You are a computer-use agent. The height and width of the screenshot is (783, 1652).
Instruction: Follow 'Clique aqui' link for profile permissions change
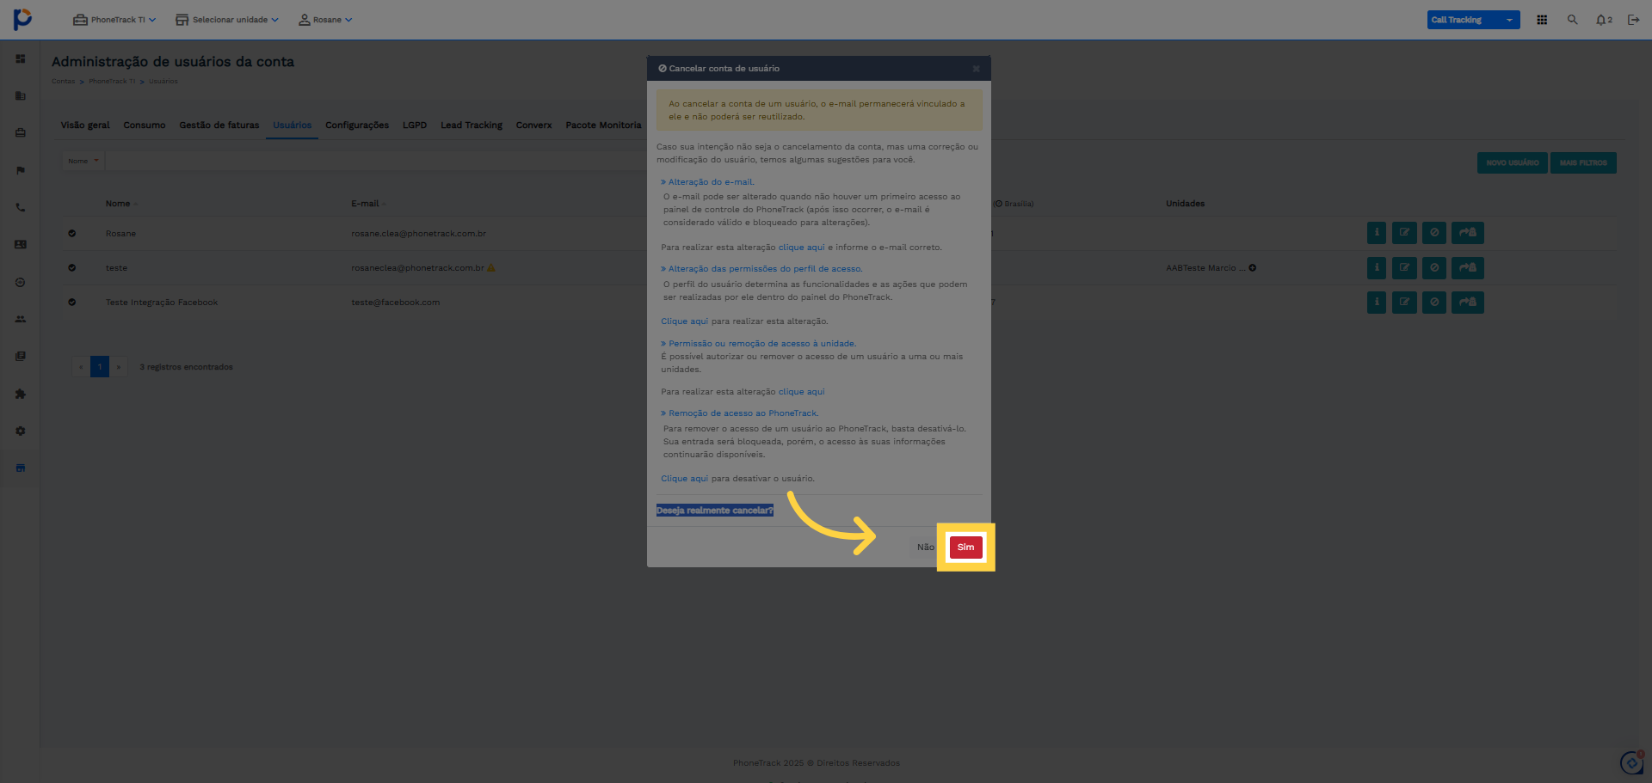[x=685, y=321]
